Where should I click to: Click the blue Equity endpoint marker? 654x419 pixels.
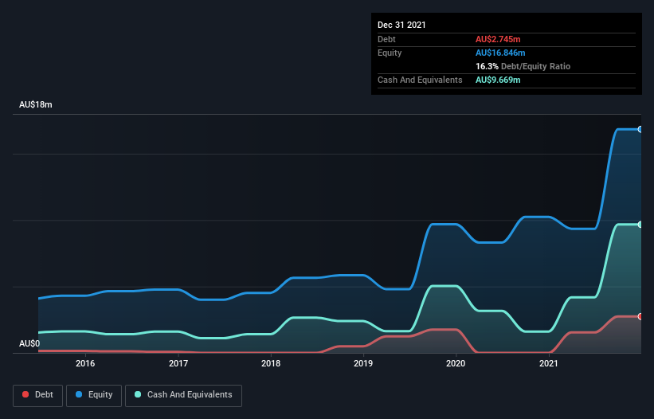[640, 130]
